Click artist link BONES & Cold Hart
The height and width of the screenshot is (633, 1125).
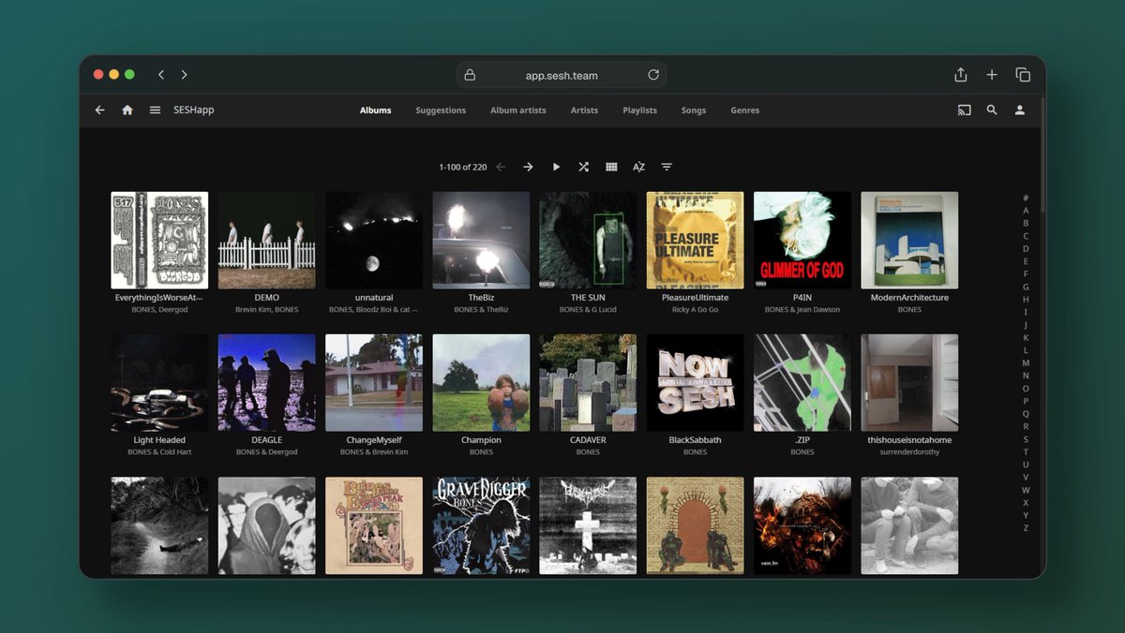tap(159, 451)
